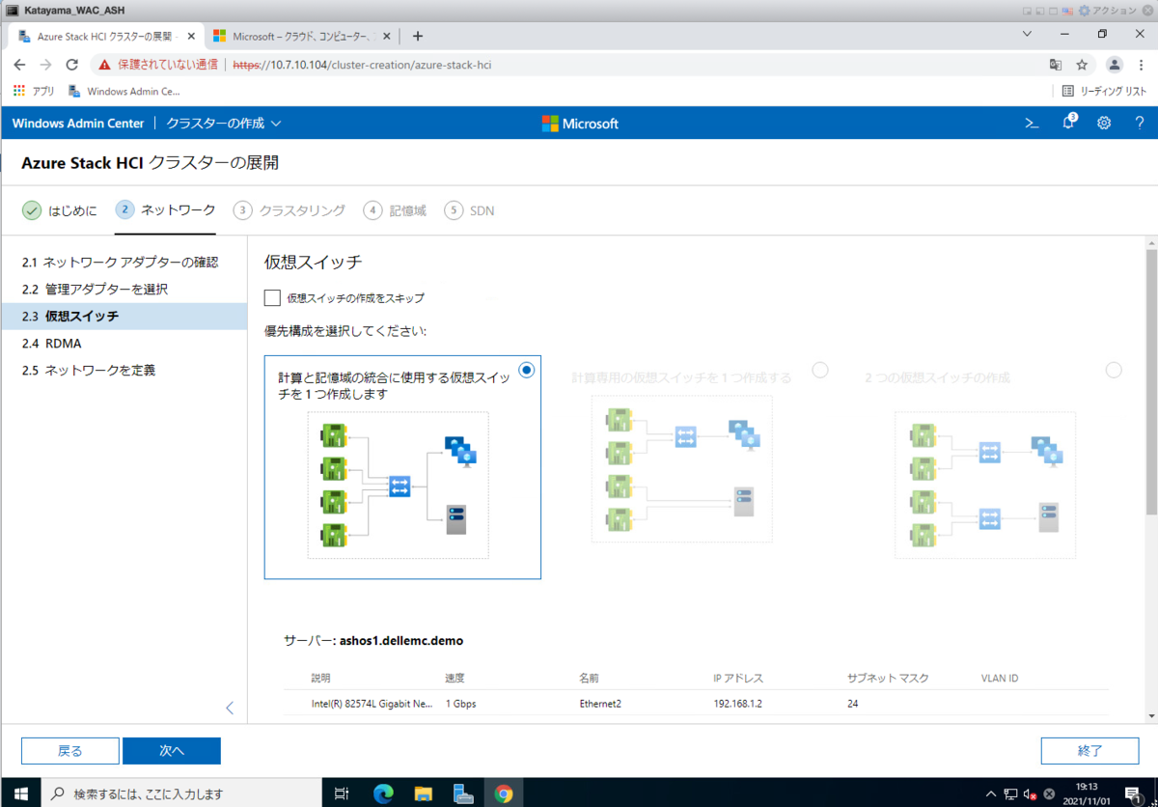Click Ethernet2 name cell
This screenshot has width=1158, height=807.
tap(600, 704)
